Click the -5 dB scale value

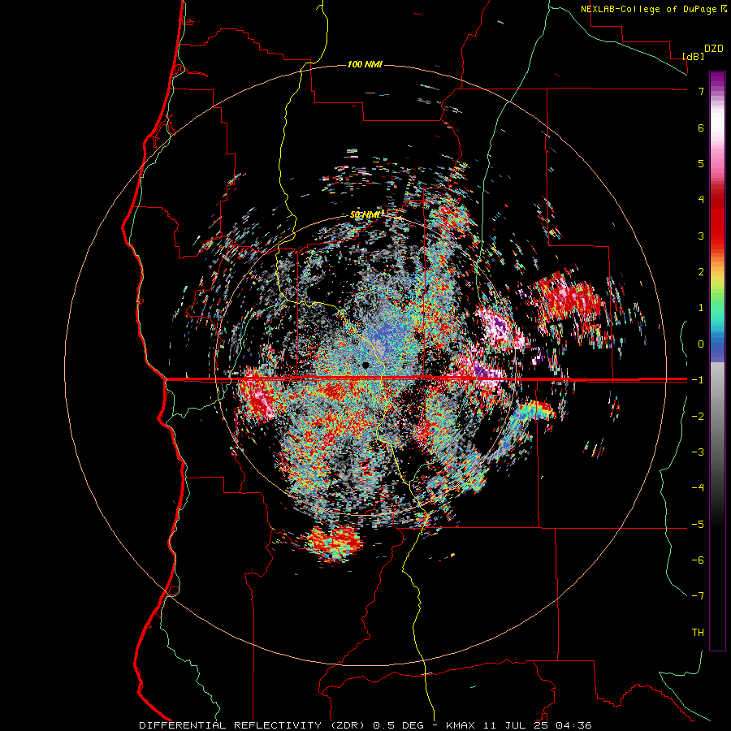coord(698,525)
